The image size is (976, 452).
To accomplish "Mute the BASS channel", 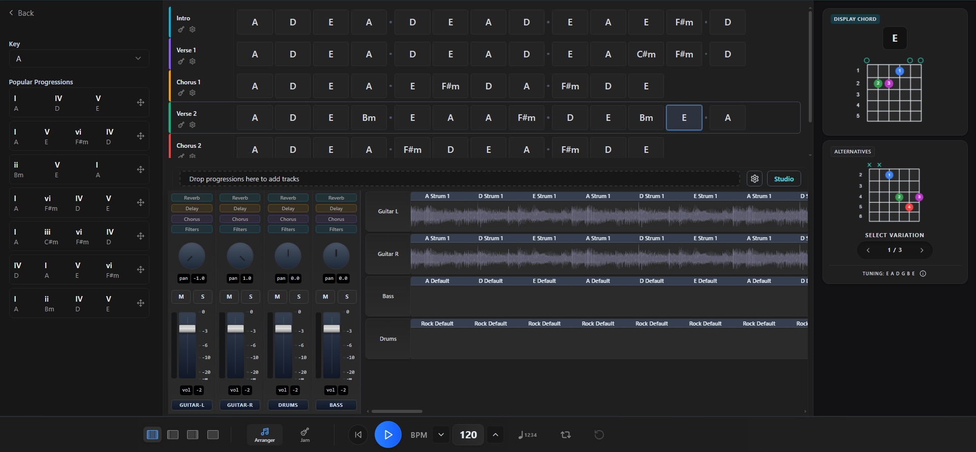I will point(325,297).
